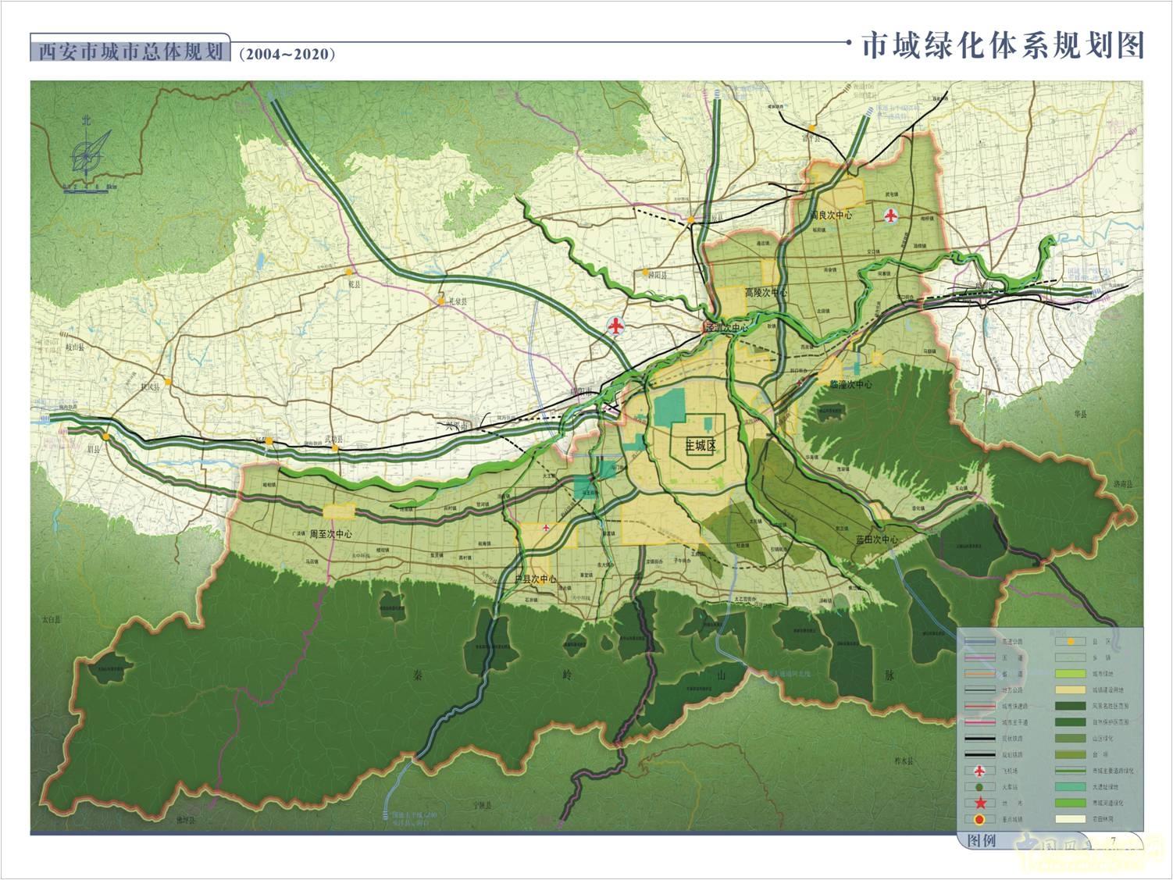
Task: Click the orange dot marking 乾县
Action: pos(347,273)
